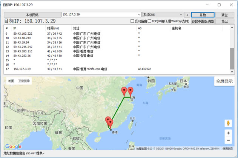This screenshot has width=238, height=158.
Task: Toggle the TCP(80端口) checkbox
Action: [150, 21]
